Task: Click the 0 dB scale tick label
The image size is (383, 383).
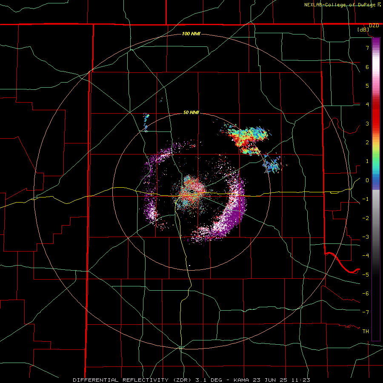Action: (367, 180)
